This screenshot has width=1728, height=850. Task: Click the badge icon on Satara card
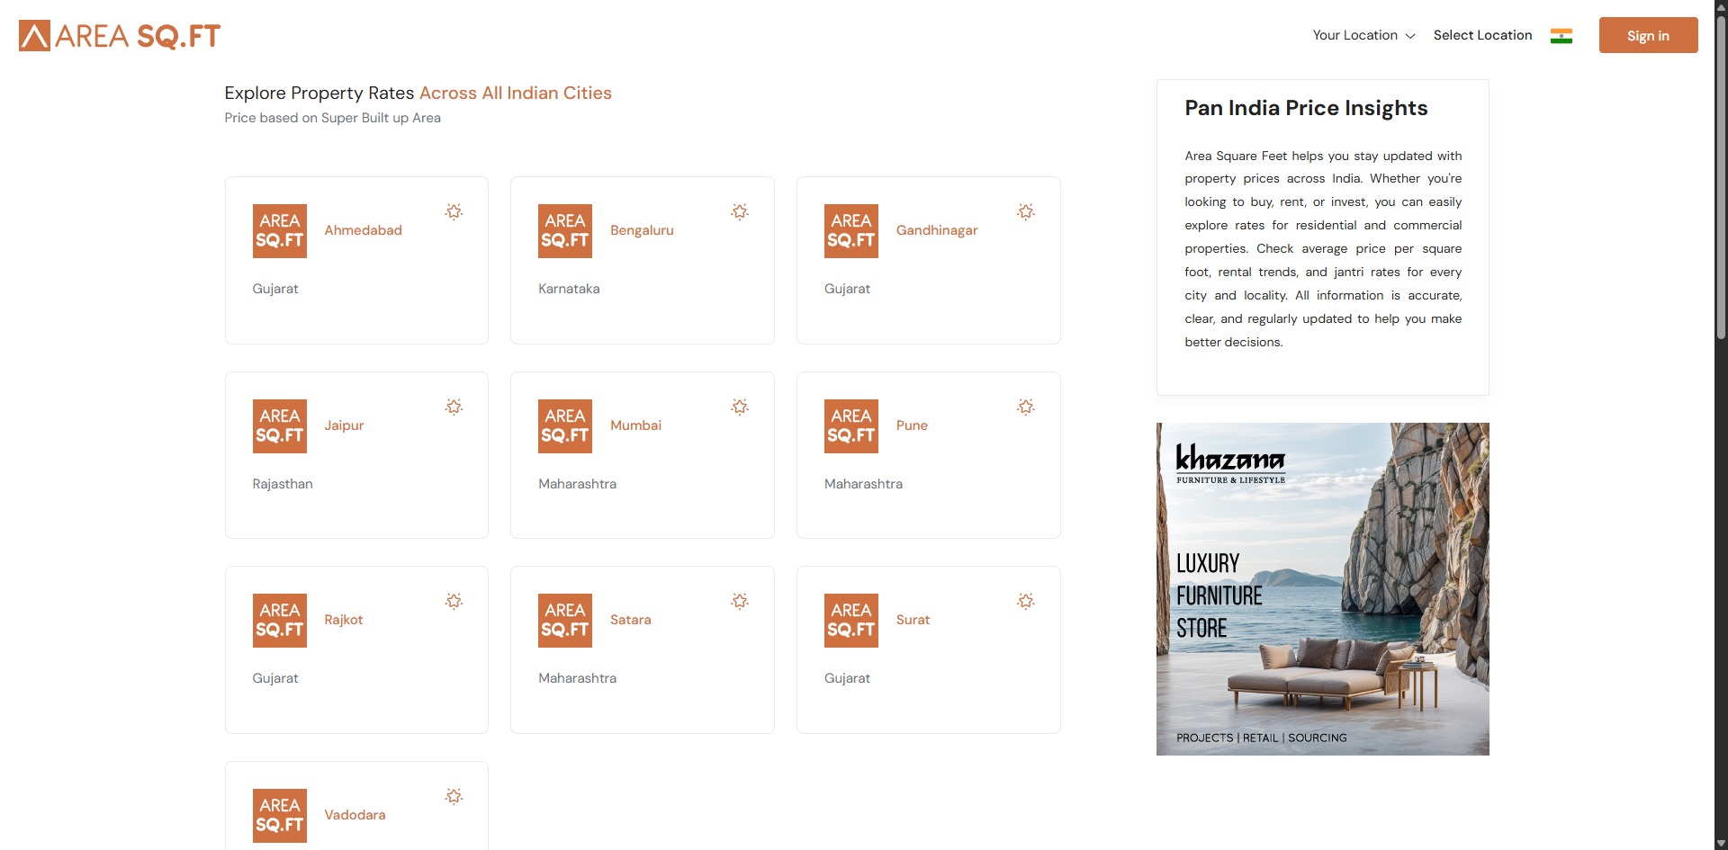(740, 601)
